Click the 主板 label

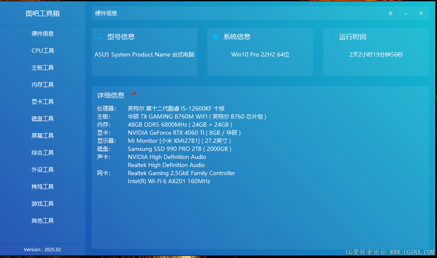(103, 116)
